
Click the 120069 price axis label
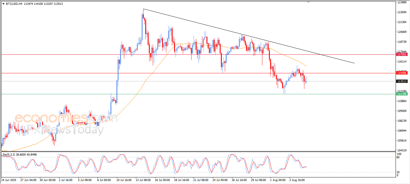(402, 32)
